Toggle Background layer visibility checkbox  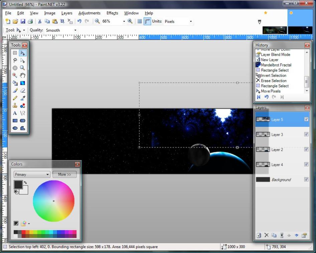[306, 180]
